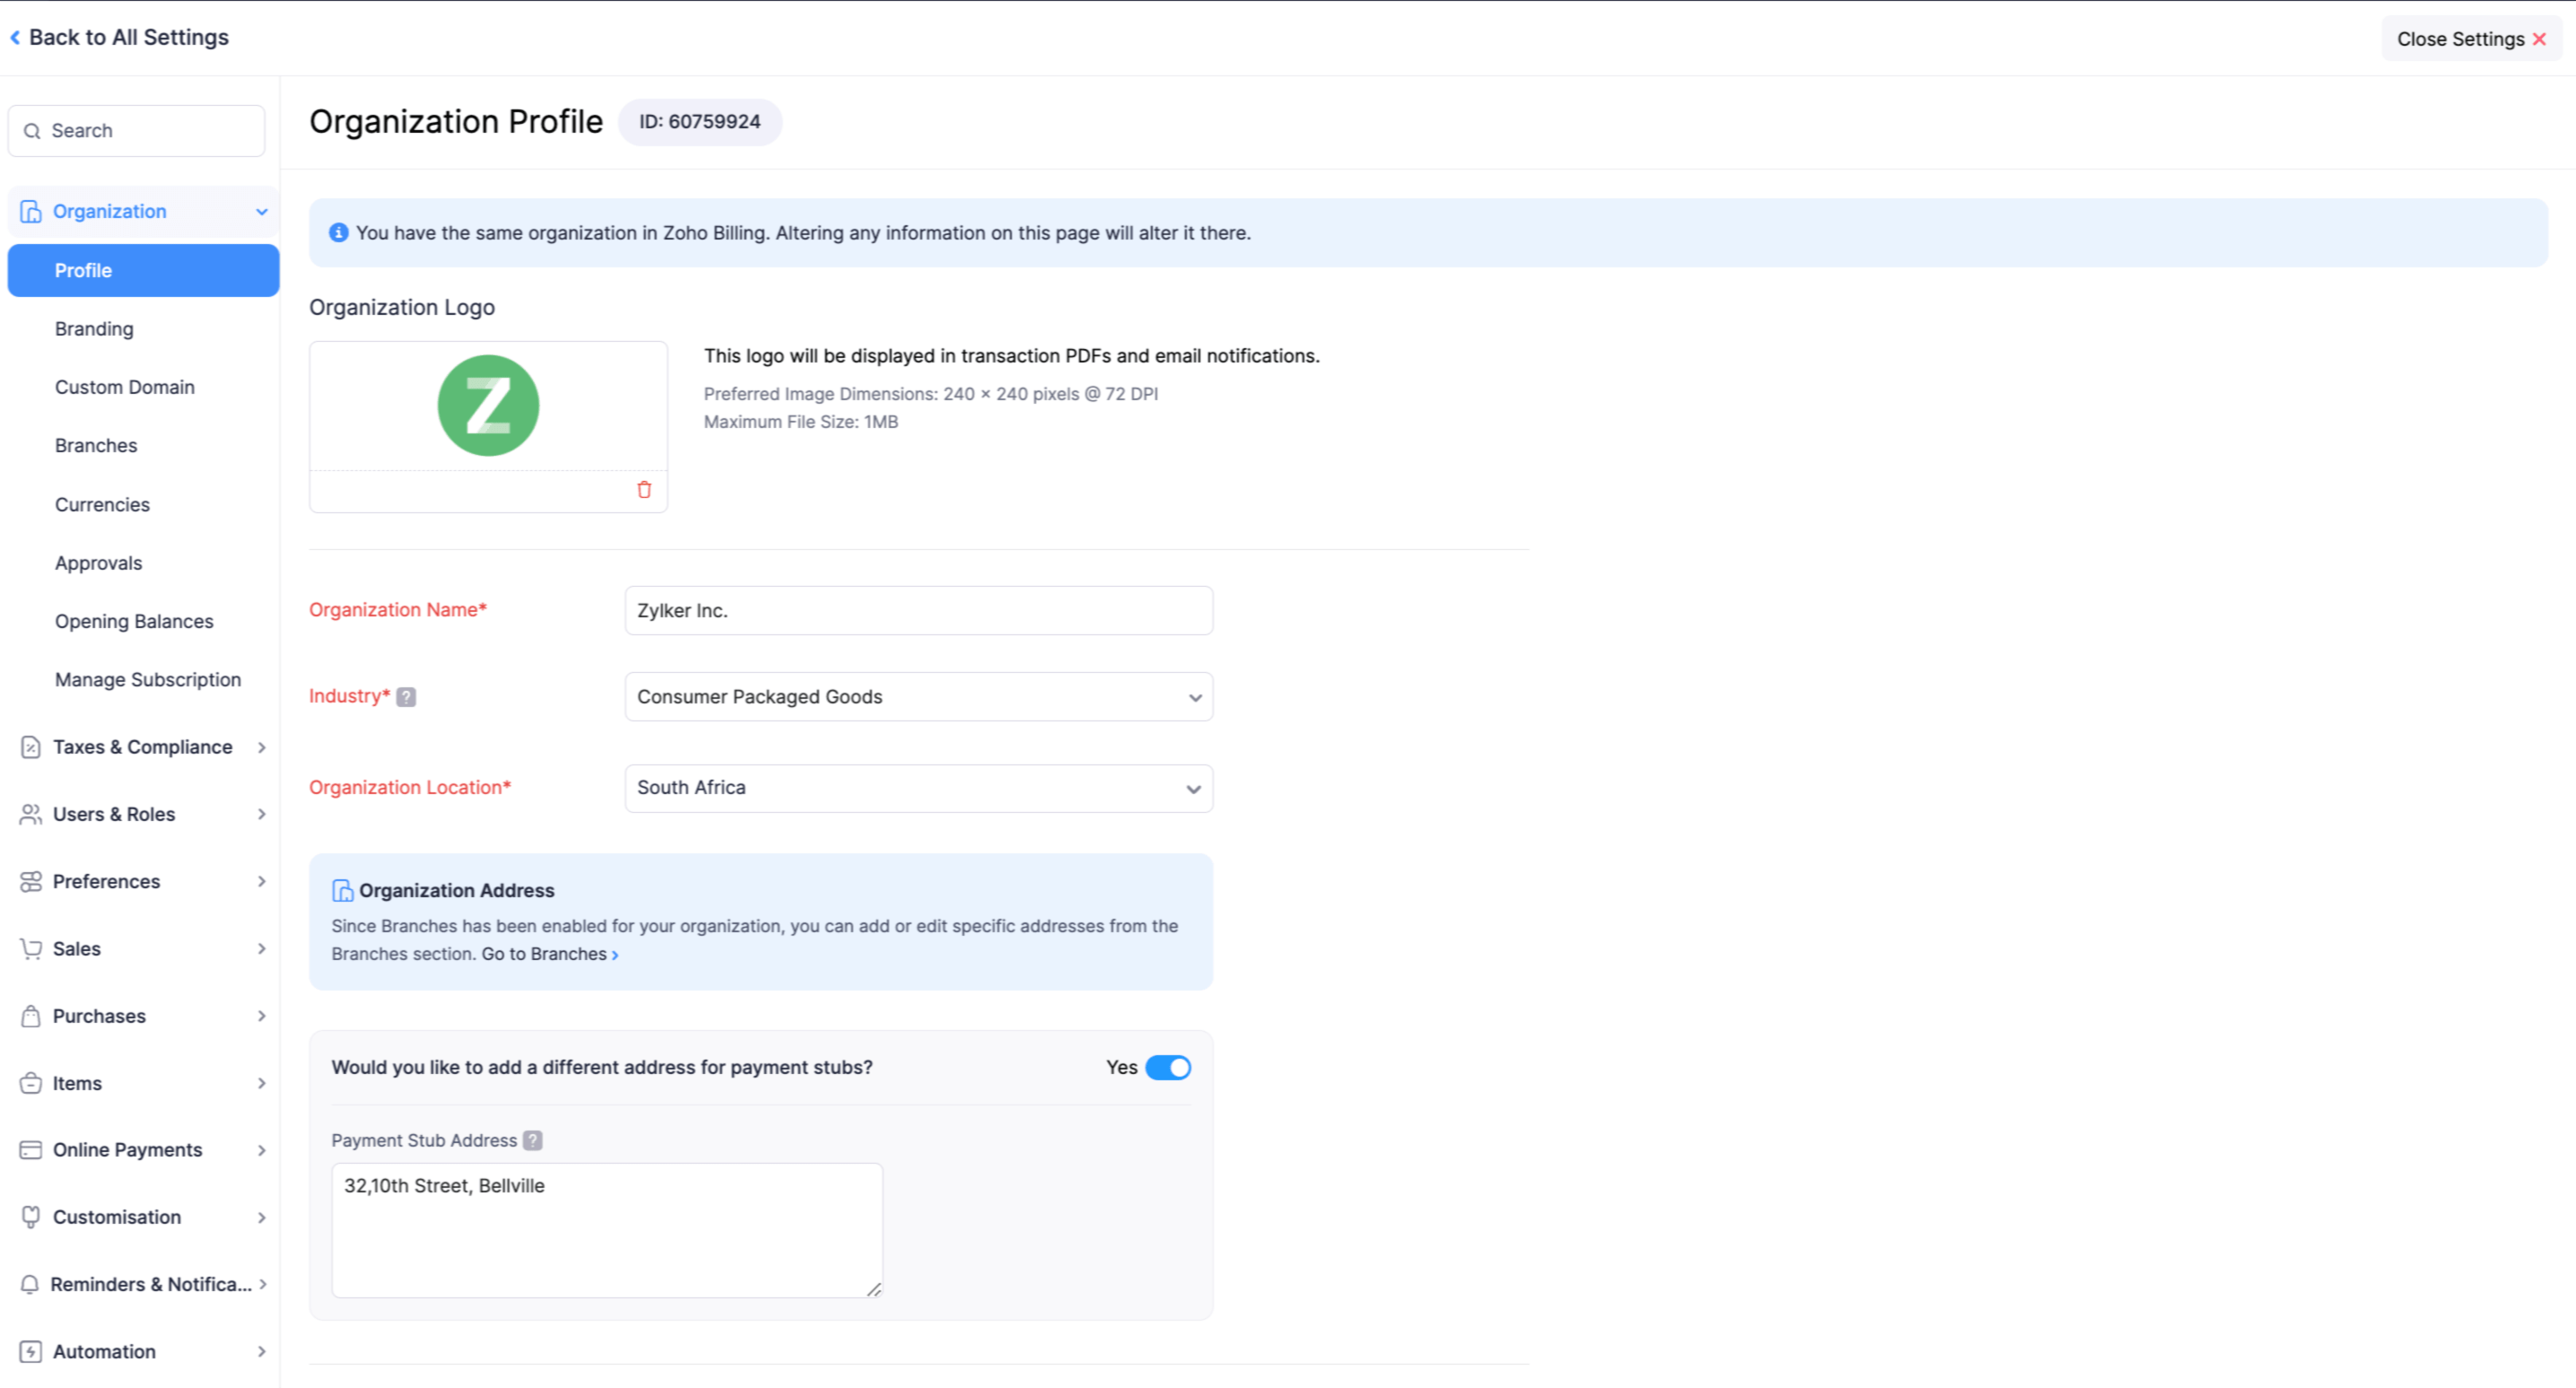Click Back to All Settings link
Image resolution: width=2576 pixels, height=1388 pixels.
[119, 37]
